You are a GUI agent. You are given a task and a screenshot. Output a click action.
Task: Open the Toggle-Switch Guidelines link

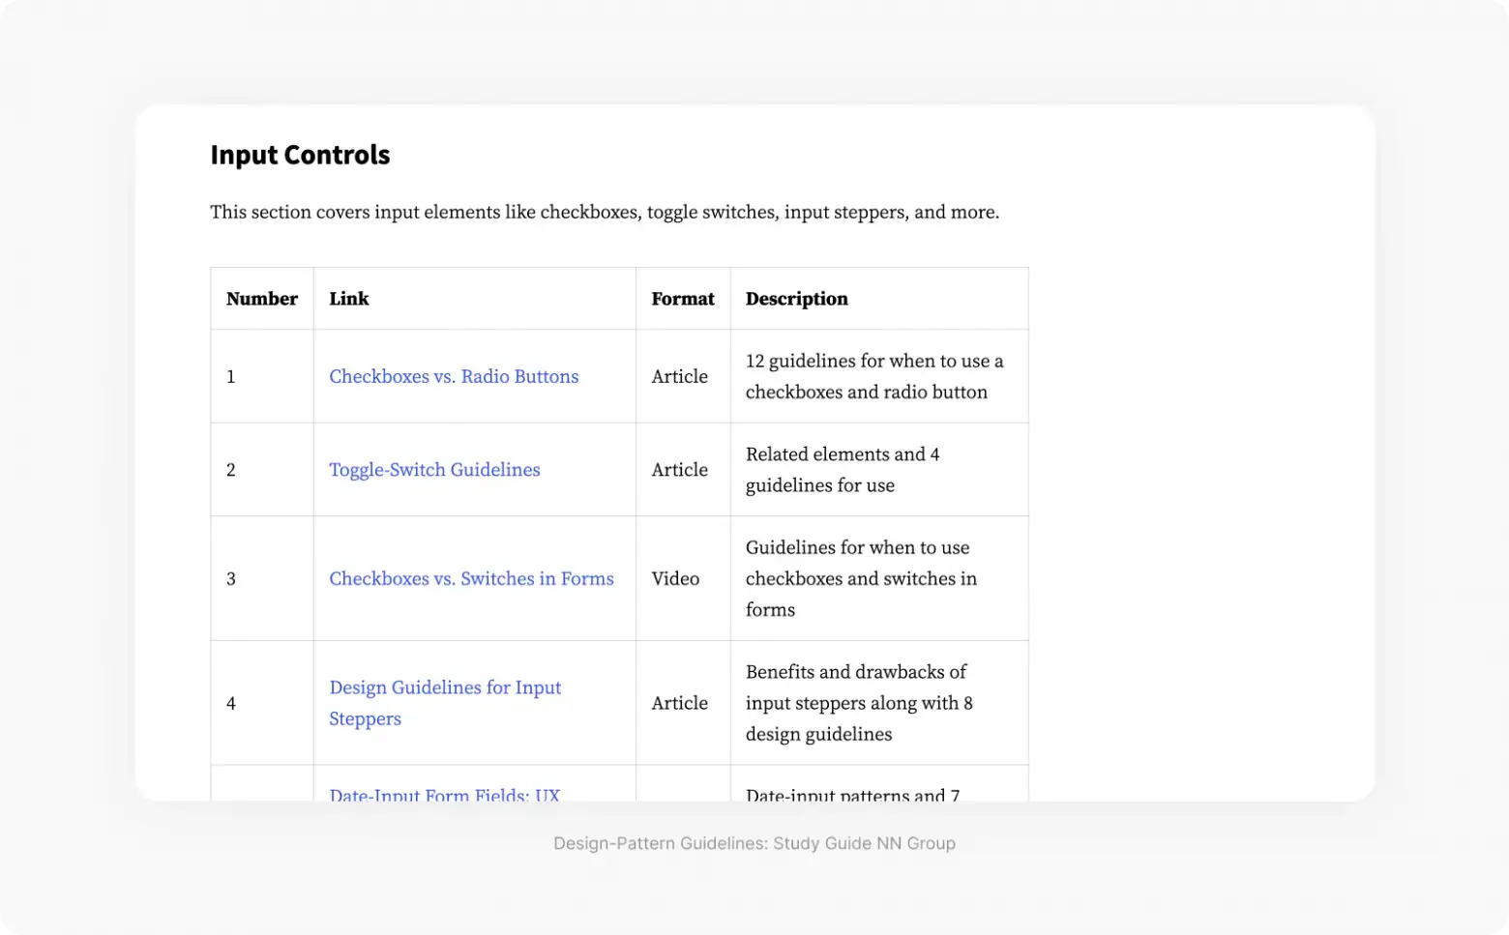pos(434,469)
